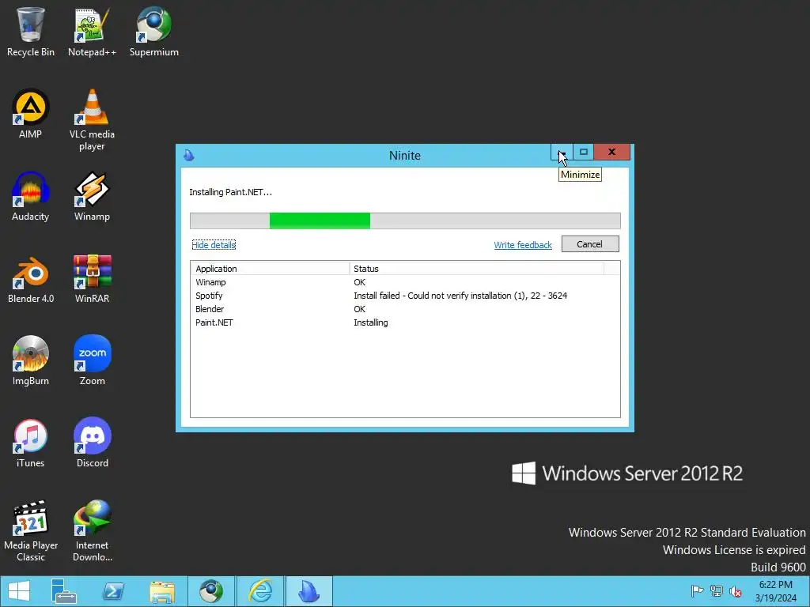
Task: Select the Supermium desktop shortcut
Action: (x=154, y=32)
